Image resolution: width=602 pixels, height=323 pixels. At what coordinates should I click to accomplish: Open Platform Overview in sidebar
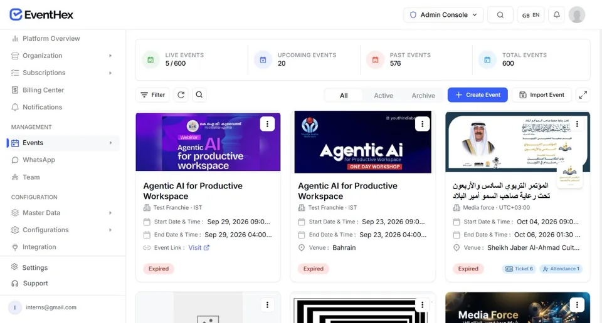[x=51, y=38]
